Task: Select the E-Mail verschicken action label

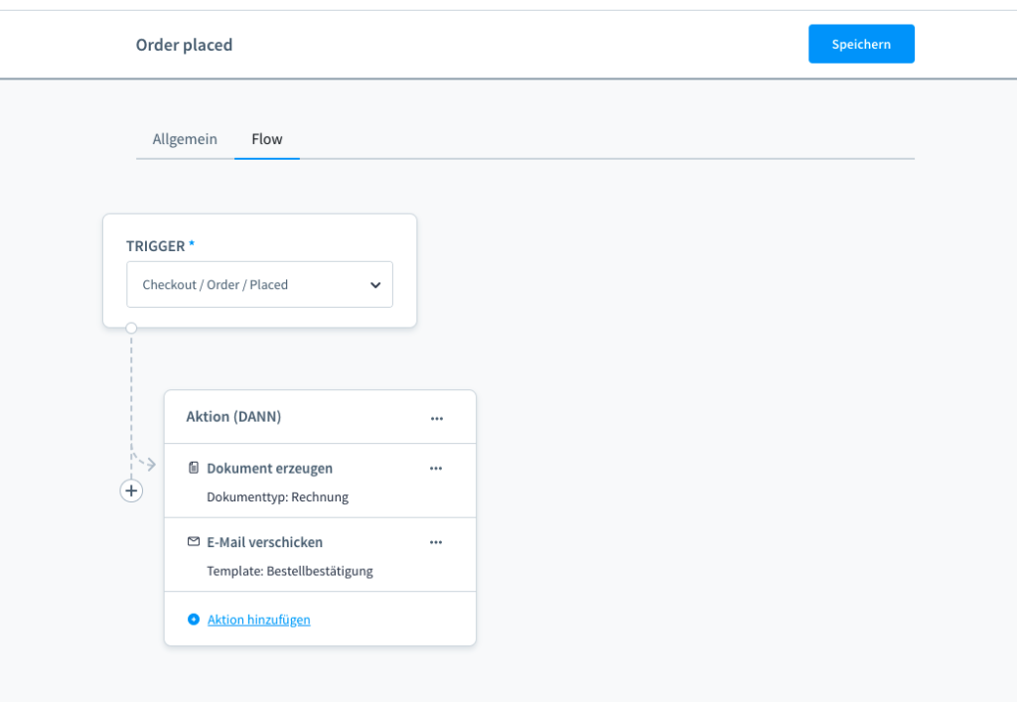Action: click(x=265, y=542)
